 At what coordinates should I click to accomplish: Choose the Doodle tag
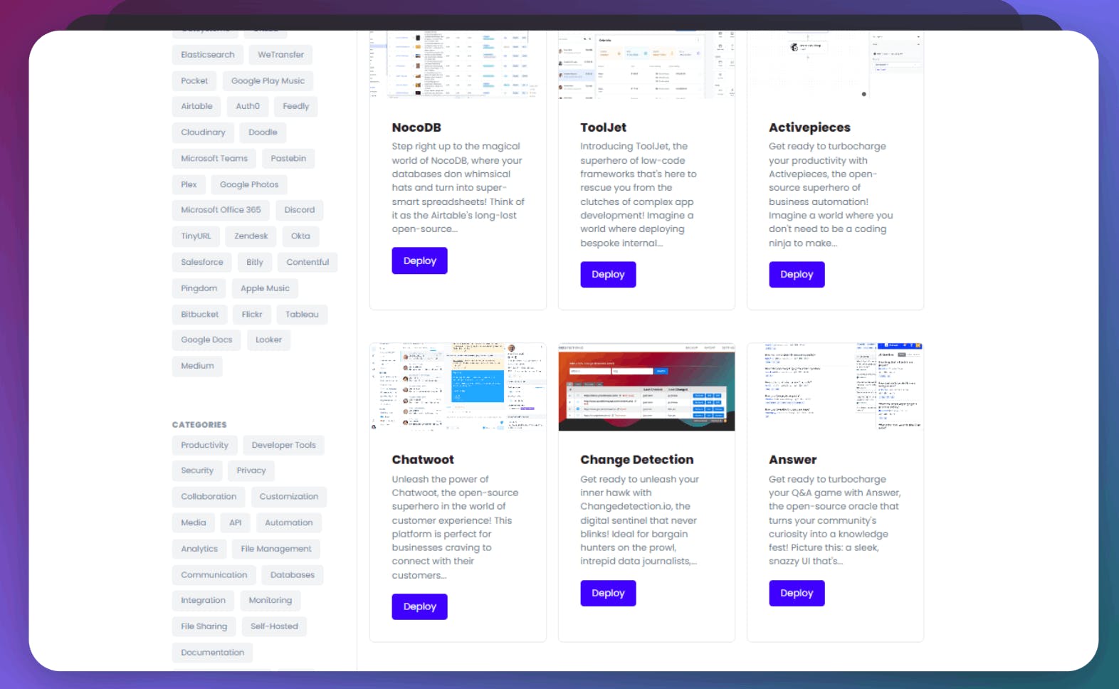pyautogui.click(x=263, y=132)
